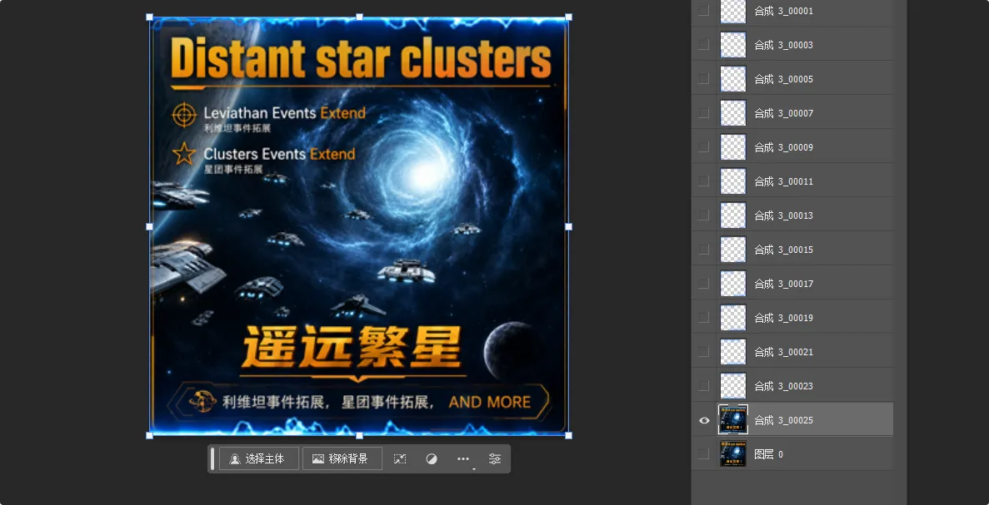Select the 图层 0 layer row
Screen dimensions: 989x505
click(792, 454)
